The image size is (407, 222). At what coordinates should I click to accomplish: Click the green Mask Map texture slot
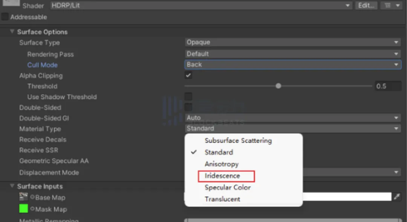24,209
